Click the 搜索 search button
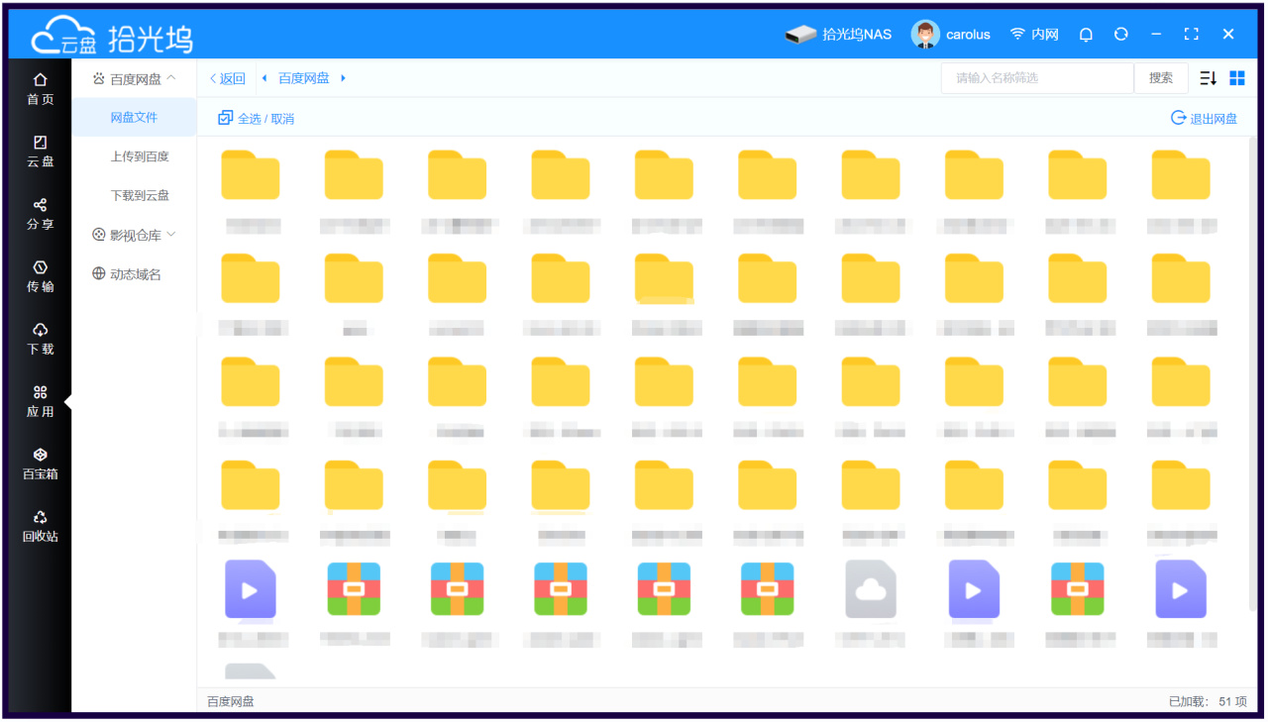Image resolution: width=1268 pixels, height=722 pixels. pyautogui.click(x=1161, y=78)
